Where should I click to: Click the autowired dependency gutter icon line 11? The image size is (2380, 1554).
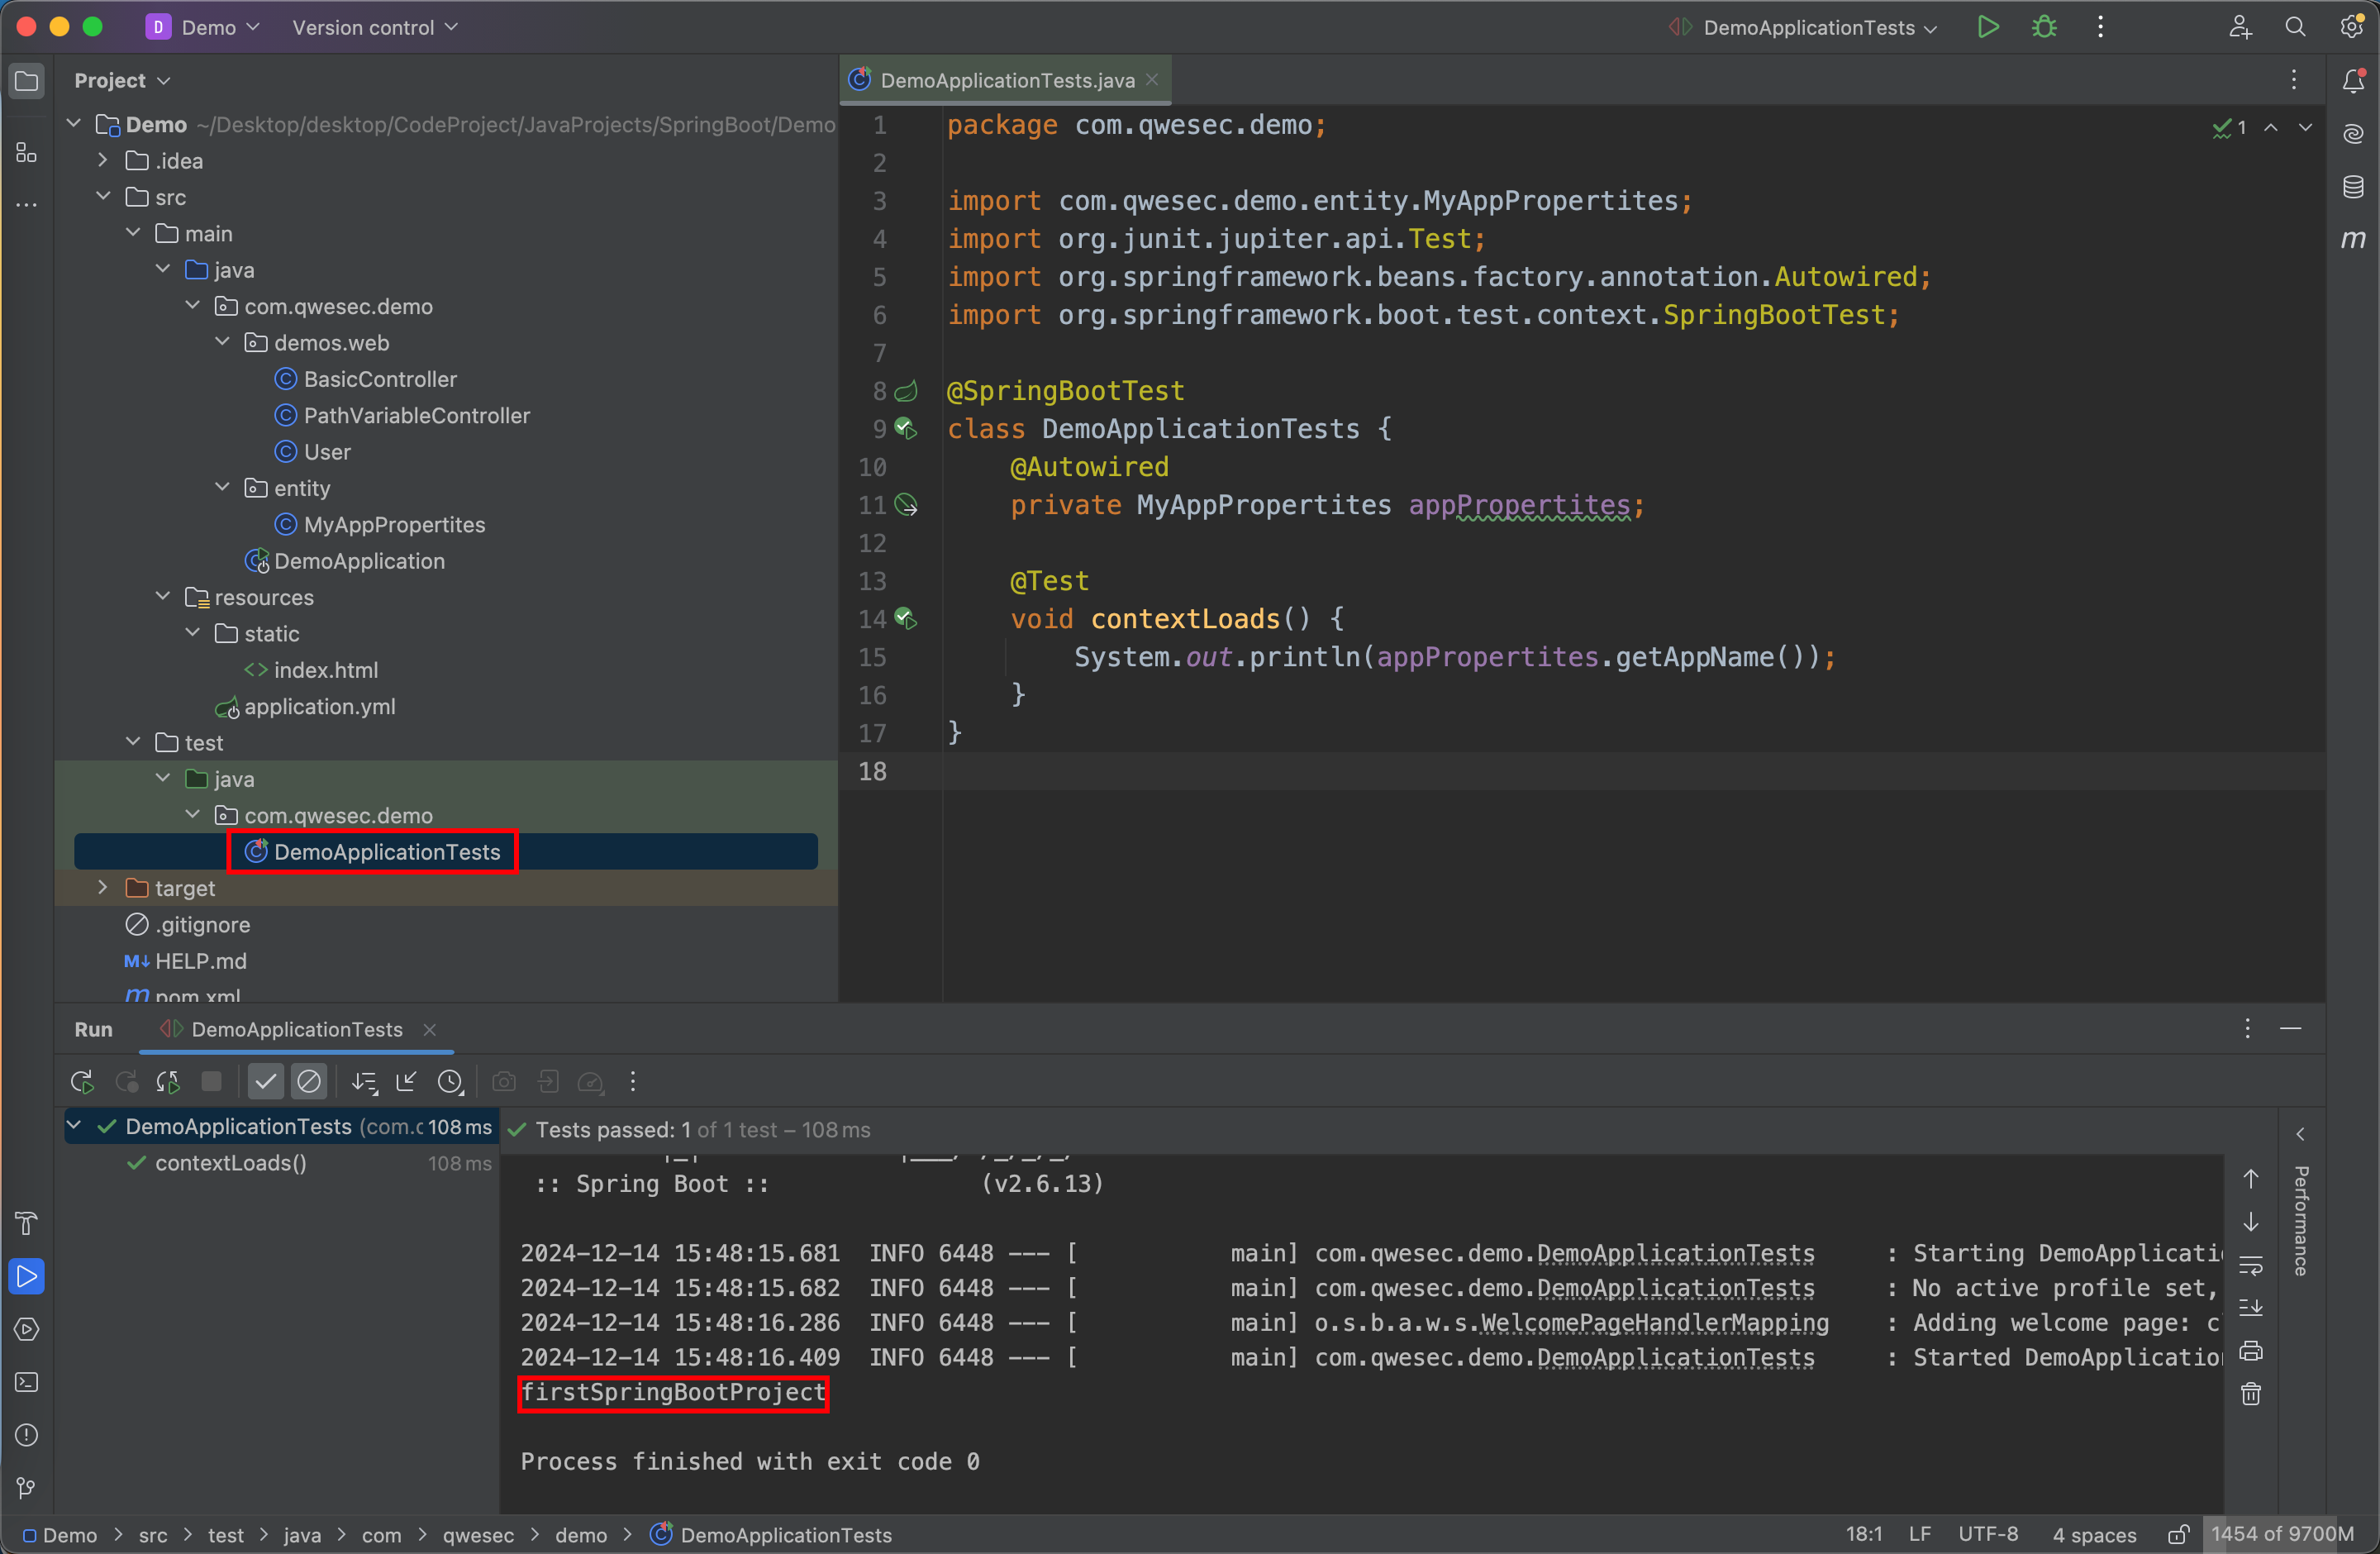[x=906, y=505]
